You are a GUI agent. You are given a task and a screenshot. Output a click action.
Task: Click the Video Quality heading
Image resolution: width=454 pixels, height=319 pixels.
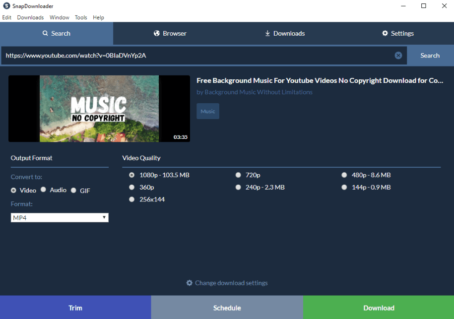(141, 158)
